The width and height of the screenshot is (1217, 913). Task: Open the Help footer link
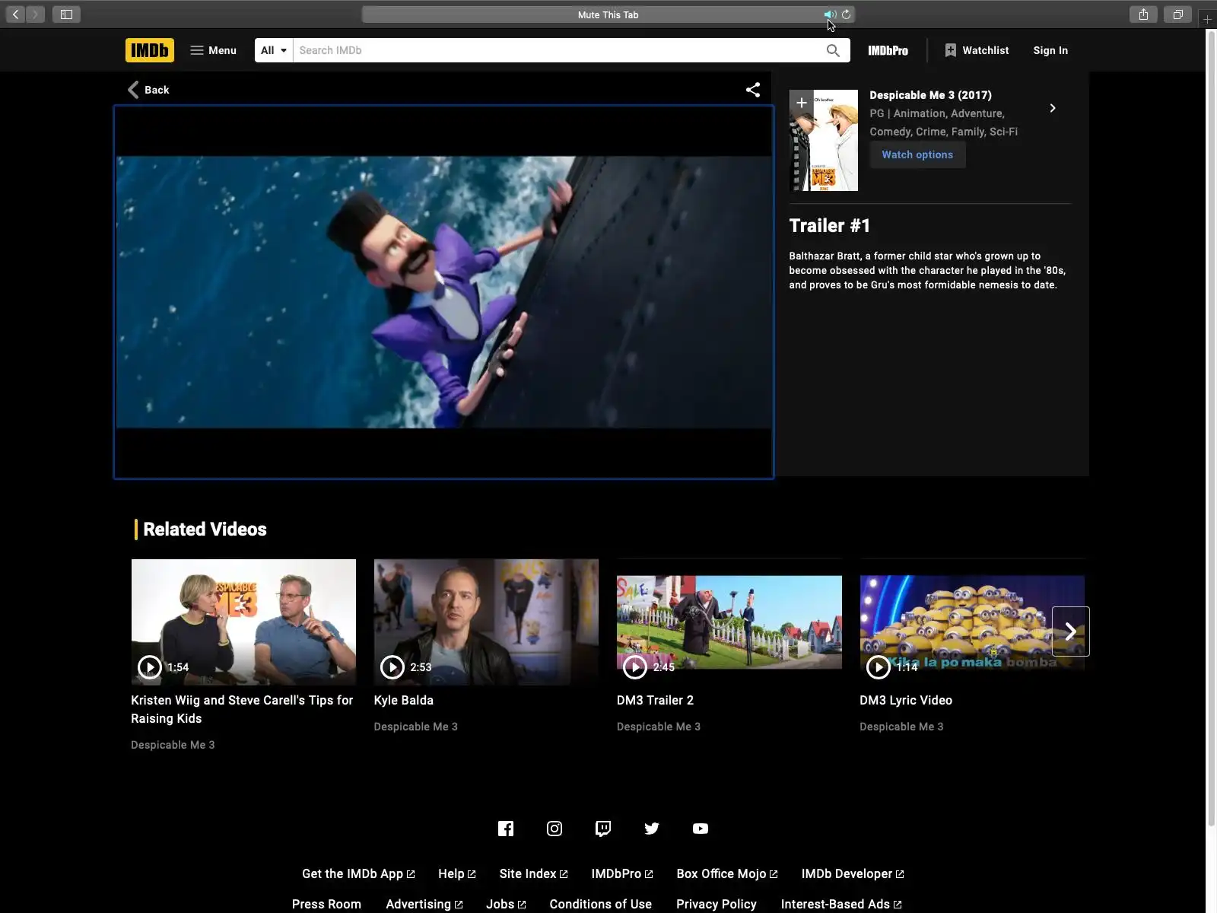457,873
